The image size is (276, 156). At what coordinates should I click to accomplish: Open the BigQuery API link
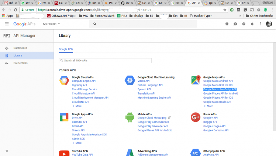point(79,85)
